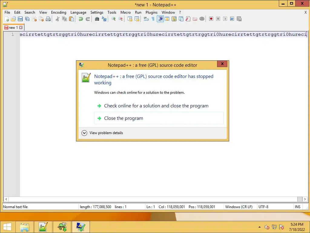310x233 pixels.
Task: Click the Paste clipboard icon
Action: click(71, 19)
